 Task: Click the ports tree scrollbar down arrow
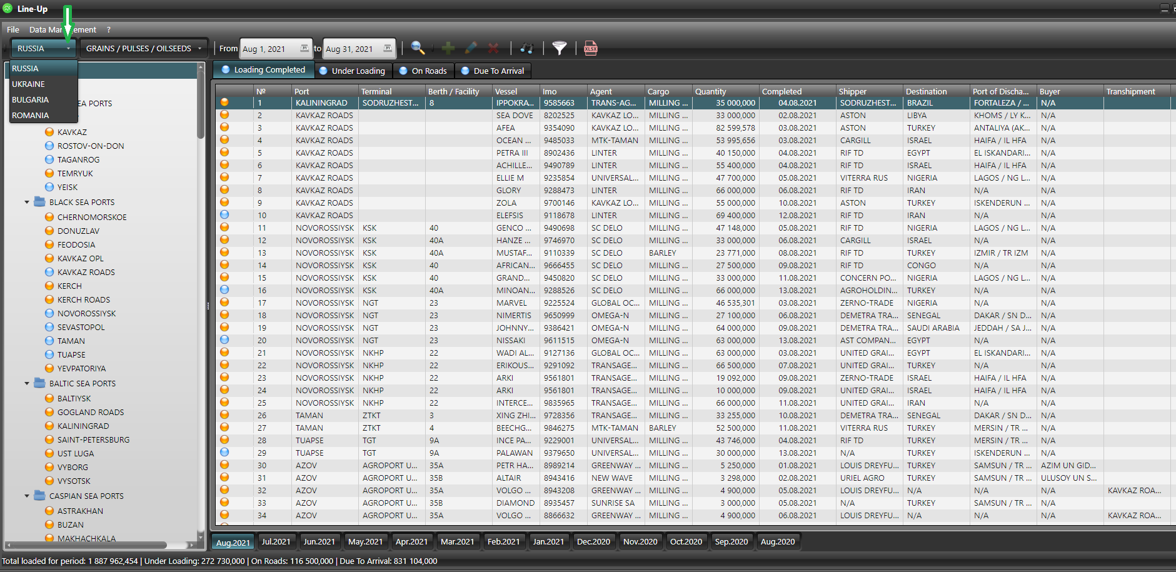click(x=201, y=537)
